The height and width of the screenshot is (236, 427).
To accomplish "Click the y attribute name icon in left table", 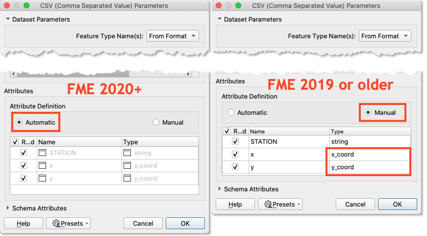I will [42, 178].
